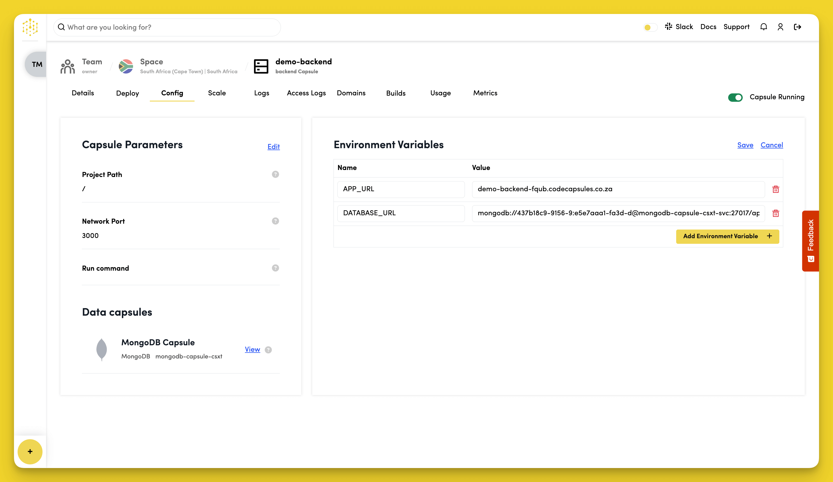Toggle the Capsule Running switch
Viewport: 833px width, 482px height.
click(735, 97)
